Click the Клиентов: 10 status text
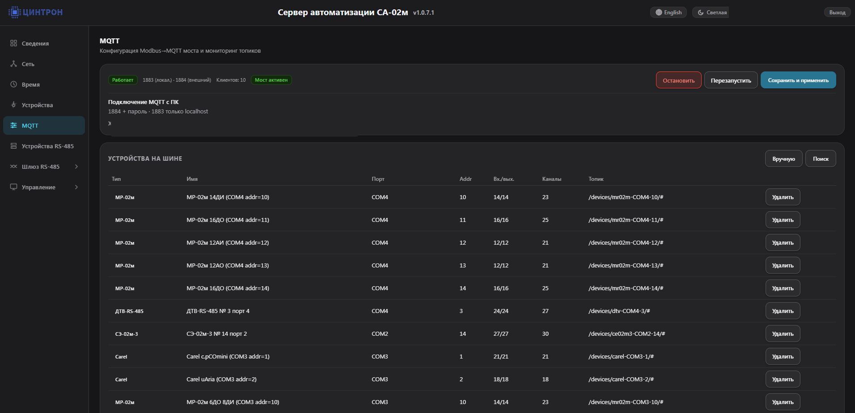 [231, 80]
